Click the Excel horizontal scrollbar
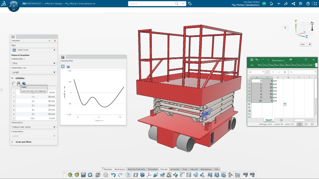The height and width of the screenshot is (179, 319). (x=303, y=120)
